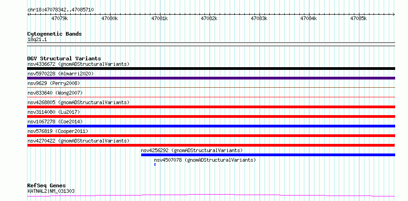
Task: Click the right arrow of the ruler
Action: (394, 15)
